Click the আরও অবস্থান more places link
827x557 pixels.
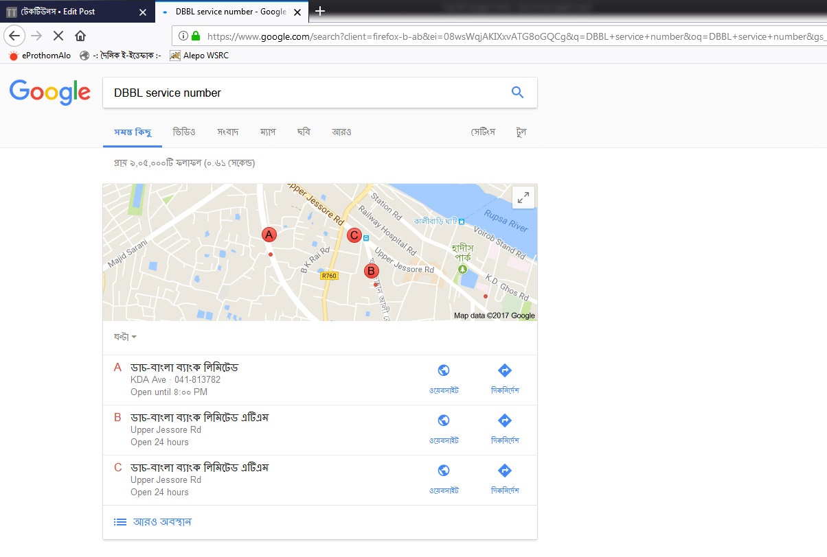point(152,522)
